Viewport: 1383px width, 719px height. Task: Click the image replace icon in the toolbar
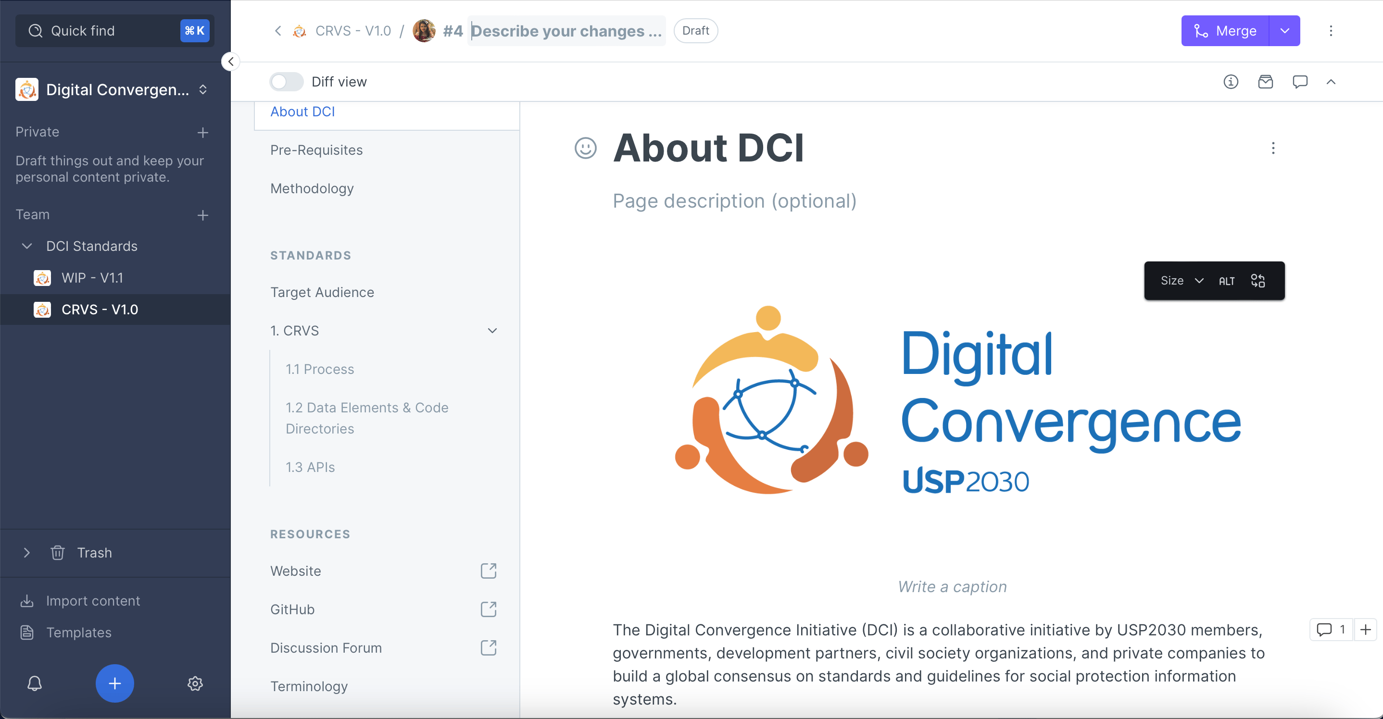tap(1258, 280)
